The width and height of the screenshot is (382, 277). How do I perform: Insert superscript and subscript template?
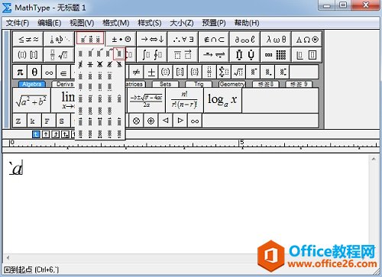tap(282, 72)
